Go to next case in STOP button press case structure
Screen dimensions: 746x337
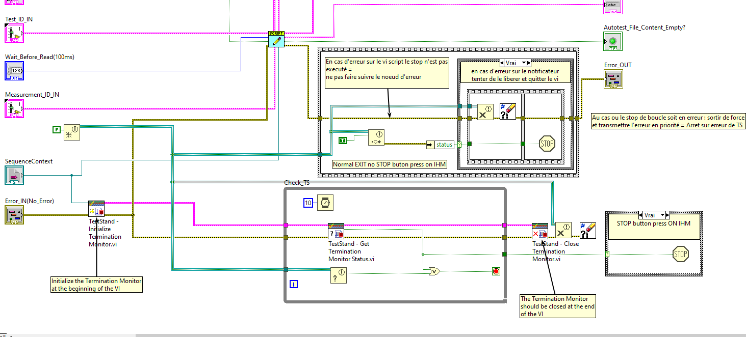click(667, 215)
